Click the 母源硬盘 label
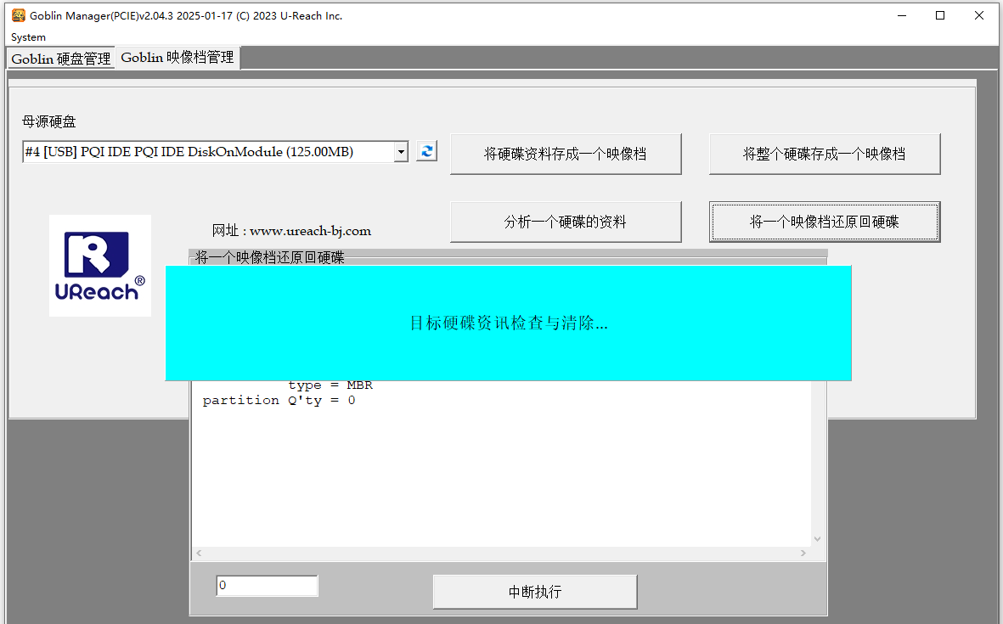Screen dimensions: 1003x624 (49, 121)
